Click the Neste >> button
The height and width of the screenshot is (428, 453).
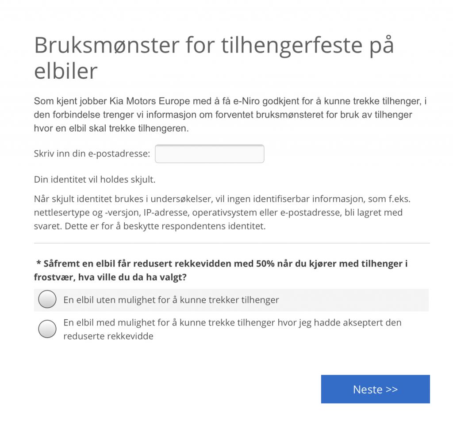pyautogui.click(x=375, y=389)
